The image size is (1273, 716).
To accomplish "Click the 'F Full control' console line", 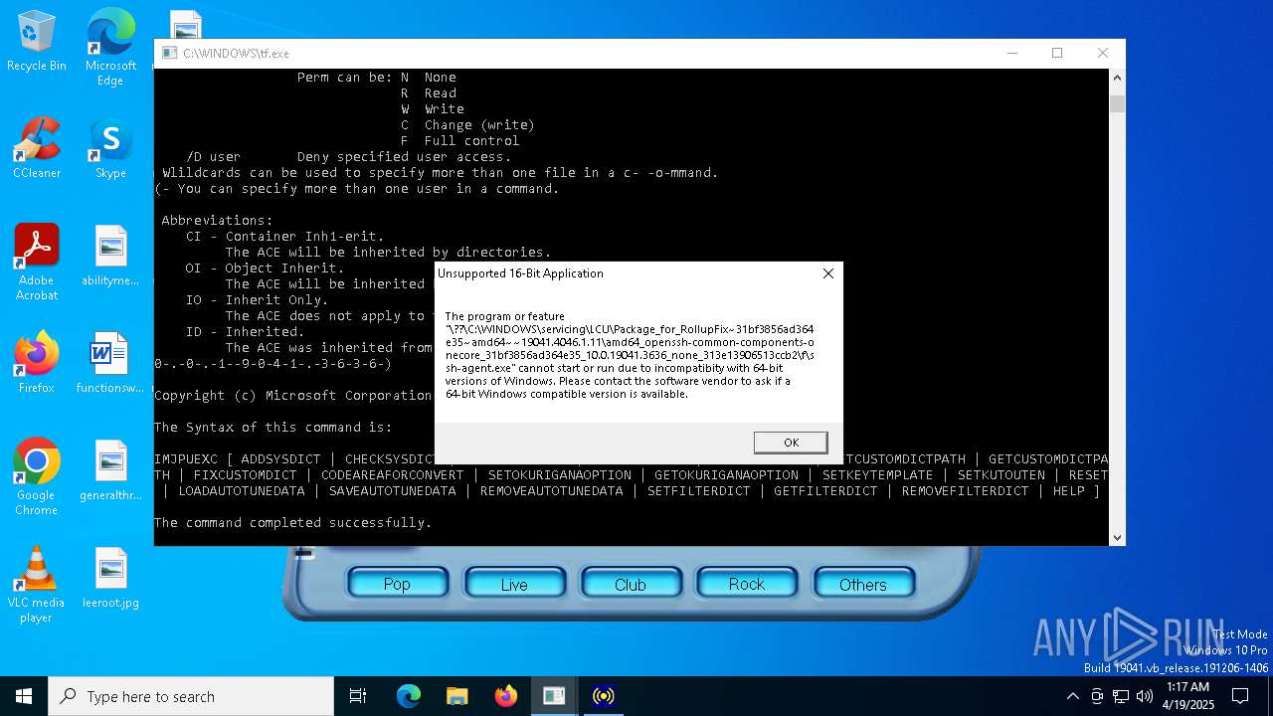I will (459, 141).
